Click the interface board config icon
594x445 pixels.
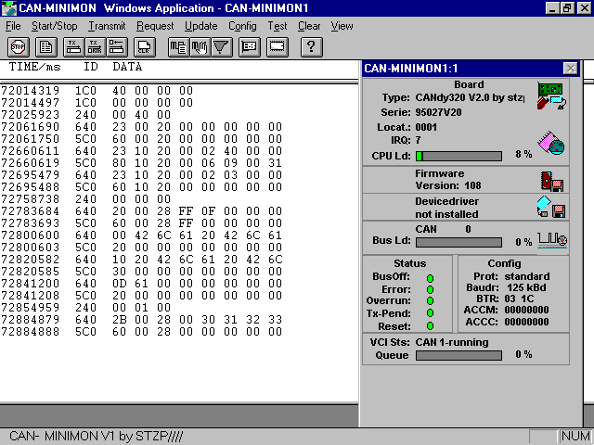250,47
